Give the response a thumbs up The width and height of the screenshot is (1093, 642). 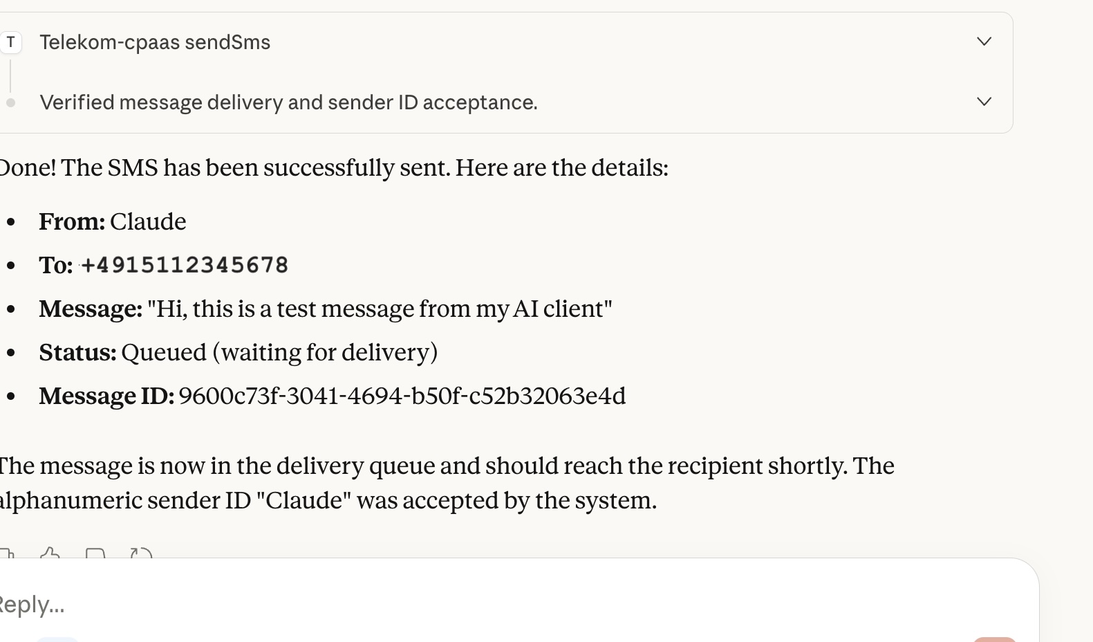tap(48, 553)
